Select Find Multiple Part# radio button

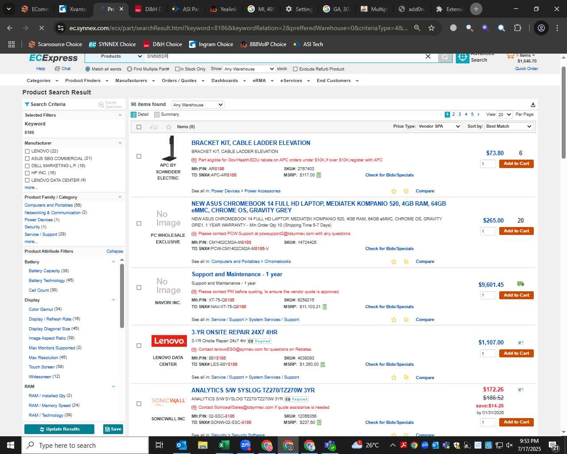click(129, 69)
